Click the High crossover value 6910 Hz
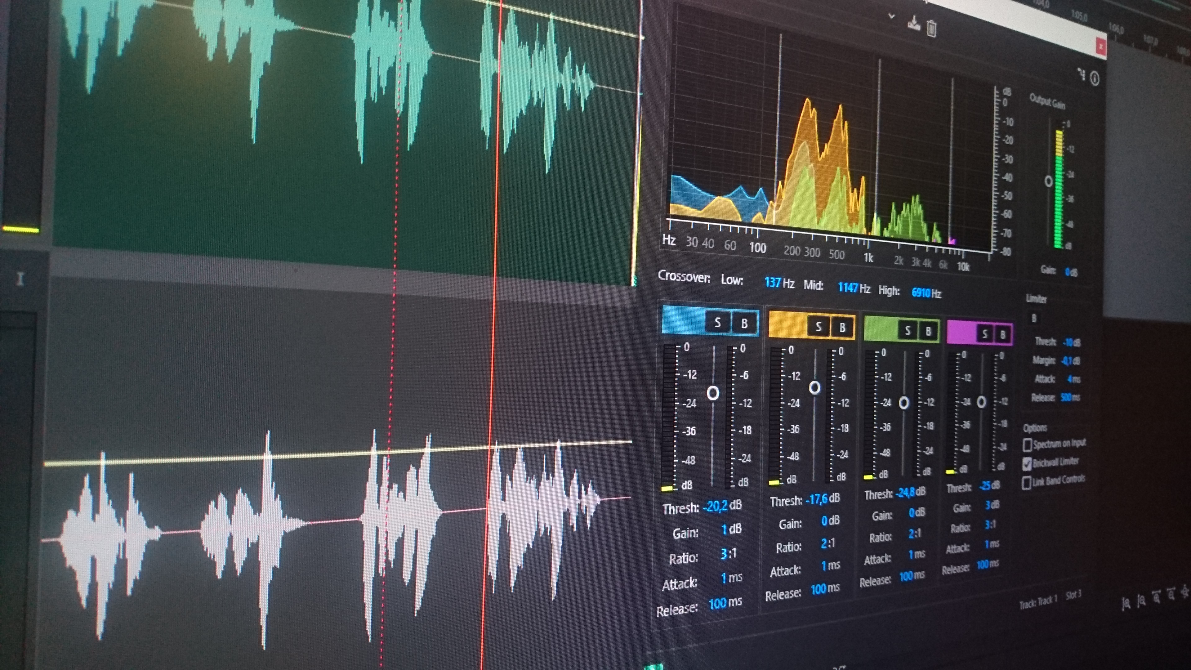This screenshot has height=670, width=1191. pos(926,293)
